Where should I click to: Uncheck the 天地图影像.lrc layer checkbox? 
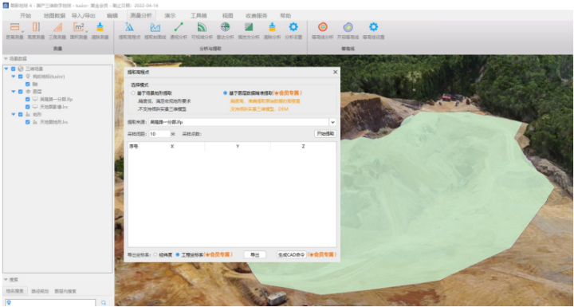[x=28, y=107]
